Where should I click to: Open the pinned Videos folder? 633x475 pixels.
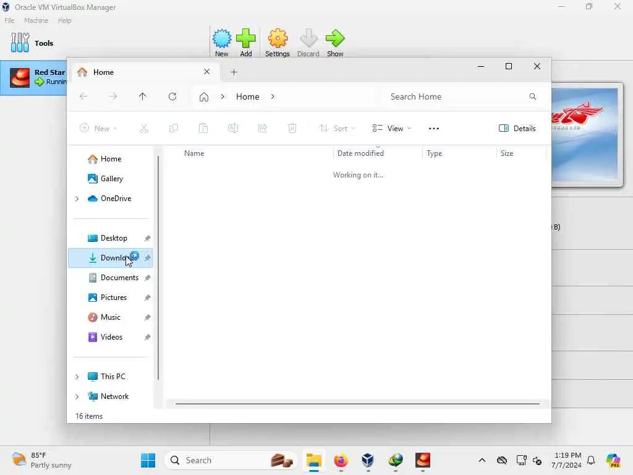111,337
